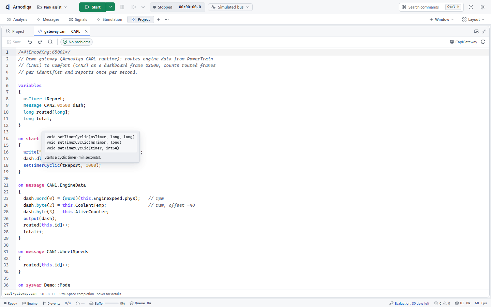This screenshot has height=307, width=491.
Task: Click the Search commands field
Action: 431,7
